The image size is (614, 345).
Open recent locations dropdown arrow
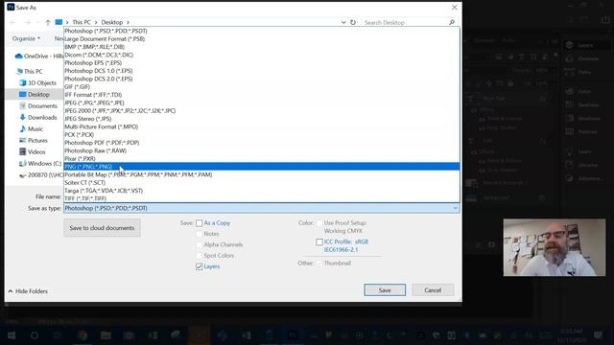coord(37,22)
